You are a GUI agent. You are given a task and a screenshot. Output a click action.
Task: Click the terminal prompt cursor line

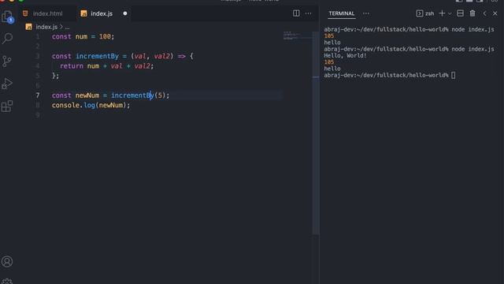tap(389, 75)
